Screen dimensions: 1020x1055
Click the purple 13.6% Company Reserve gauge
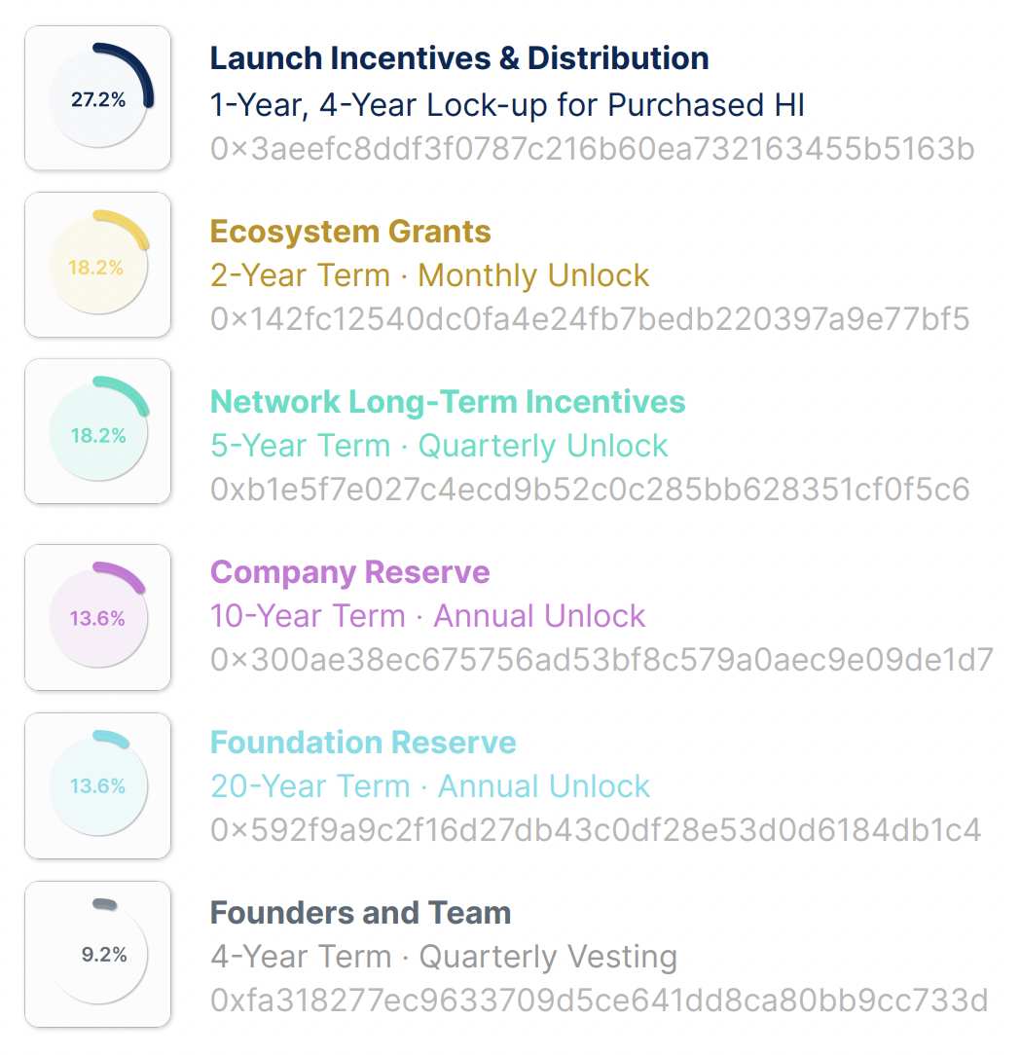[x=98, y=617]
